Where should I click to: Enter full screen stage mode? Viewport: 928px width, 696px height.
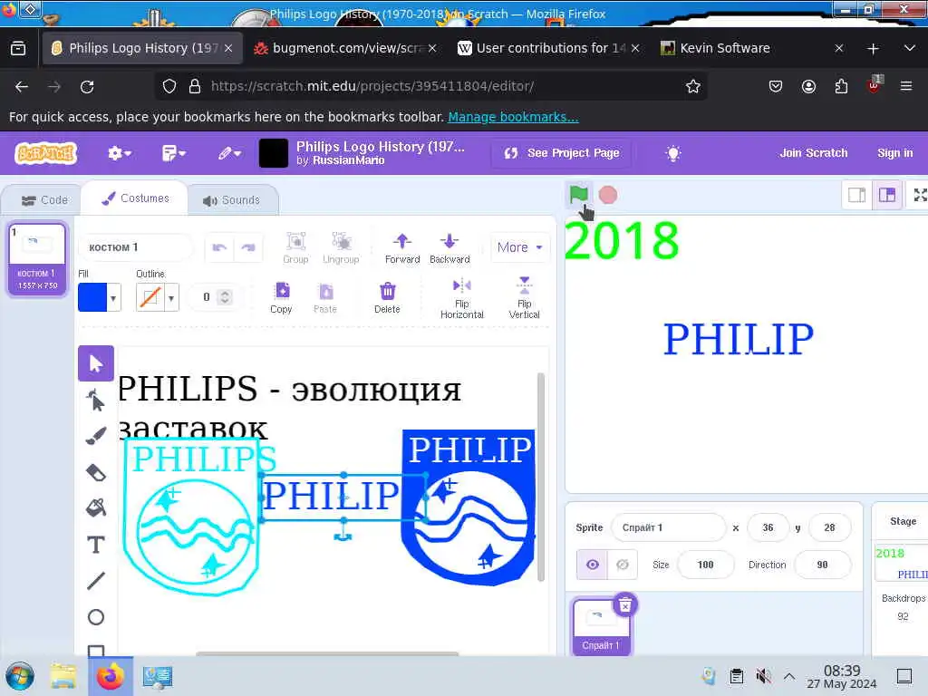coord(919,195)
